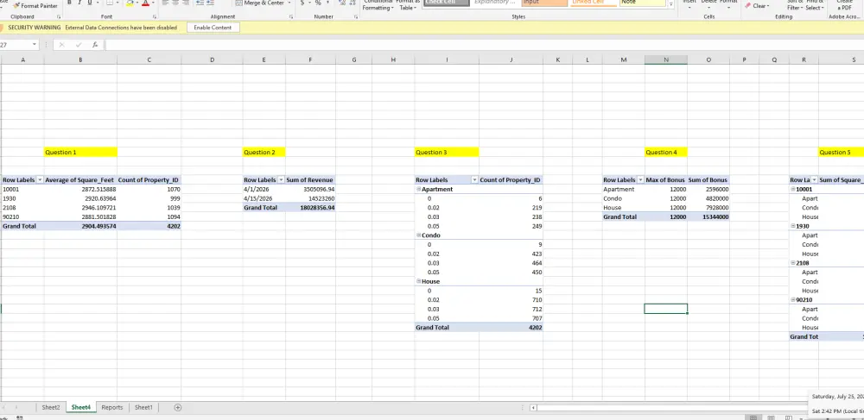Click the Insert Function fx icon

pos(95,45)
